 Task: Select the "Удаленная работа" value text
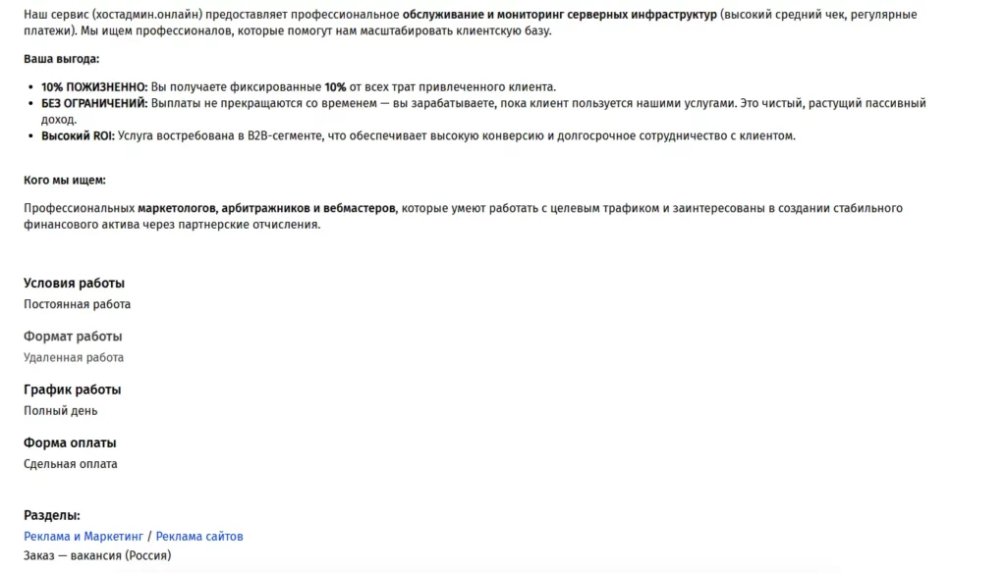74,357
